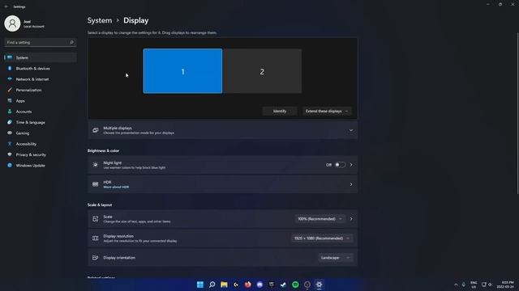
Task: Open Accessibility settings
Action: tap(40, 144)
